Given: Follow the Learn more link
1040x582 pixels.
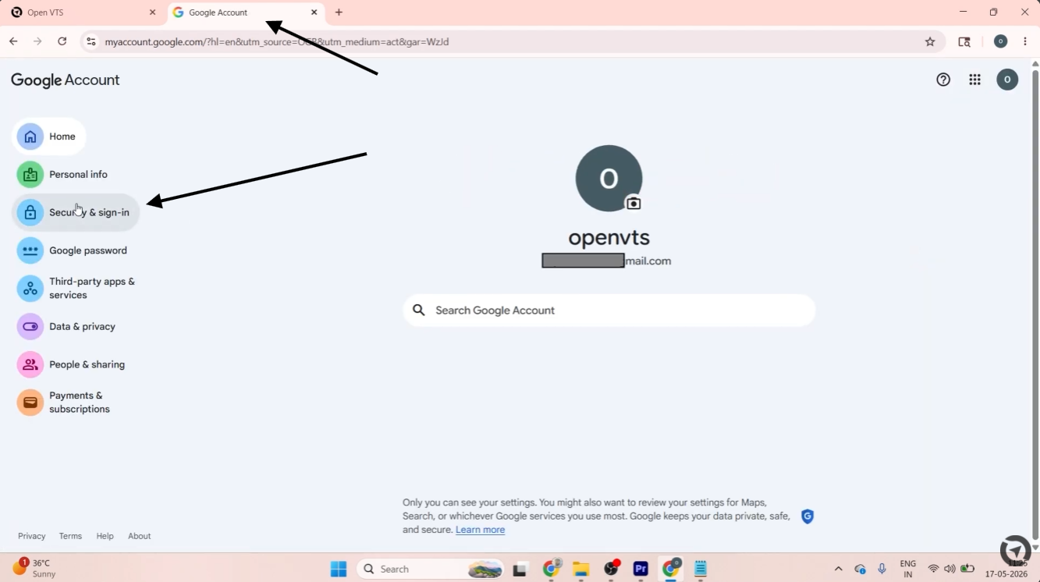Looking at the screenshot, I should (480, 530).
